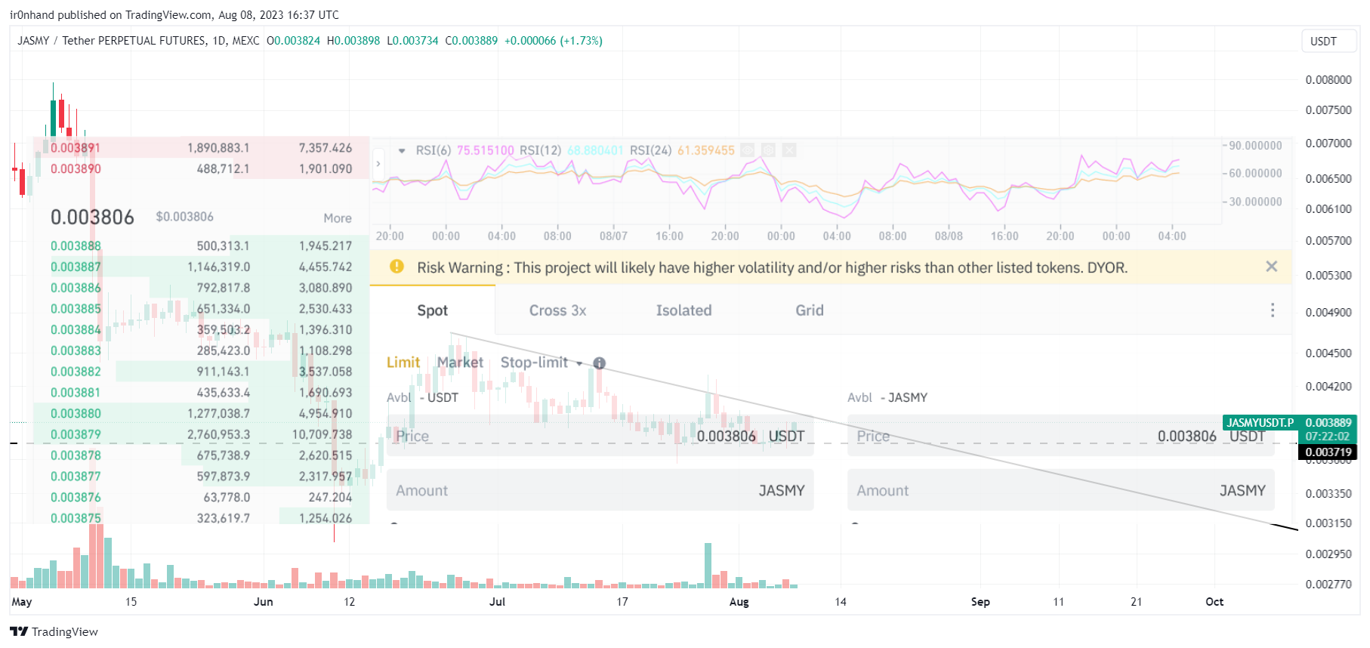The image size is (1370, 648).
Task: Select bid price 0.003875
Action: point(76,518)
